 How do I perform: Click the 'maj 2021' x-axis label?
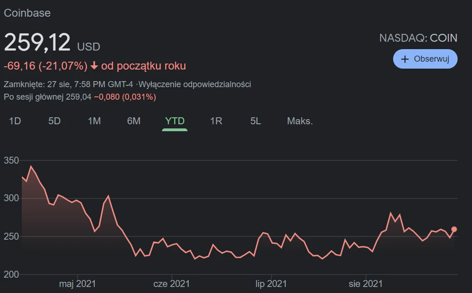click(78, 284)
